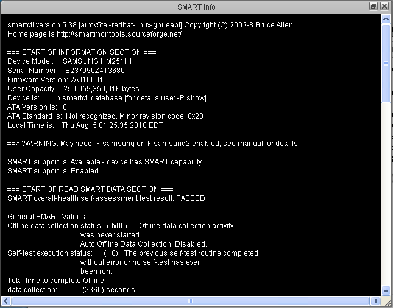Click the SMART support is Enabled line
The width and height of the screenshot is (393, 308).
53,171
